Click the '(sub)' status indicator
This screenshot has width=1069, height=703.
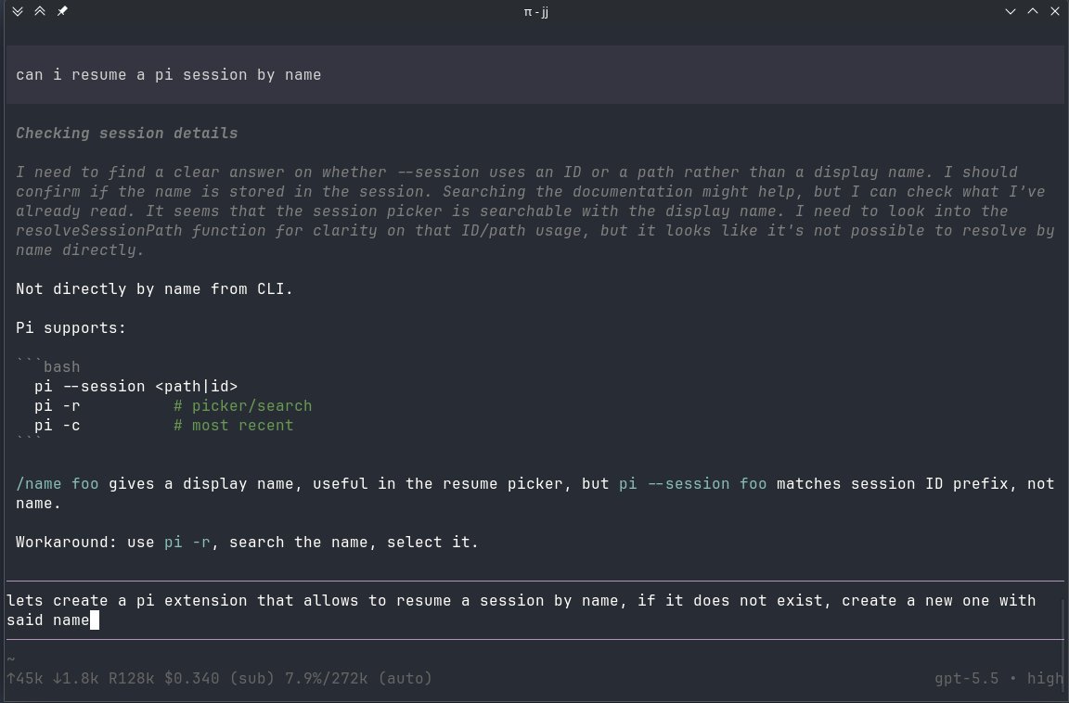point(251,679)
